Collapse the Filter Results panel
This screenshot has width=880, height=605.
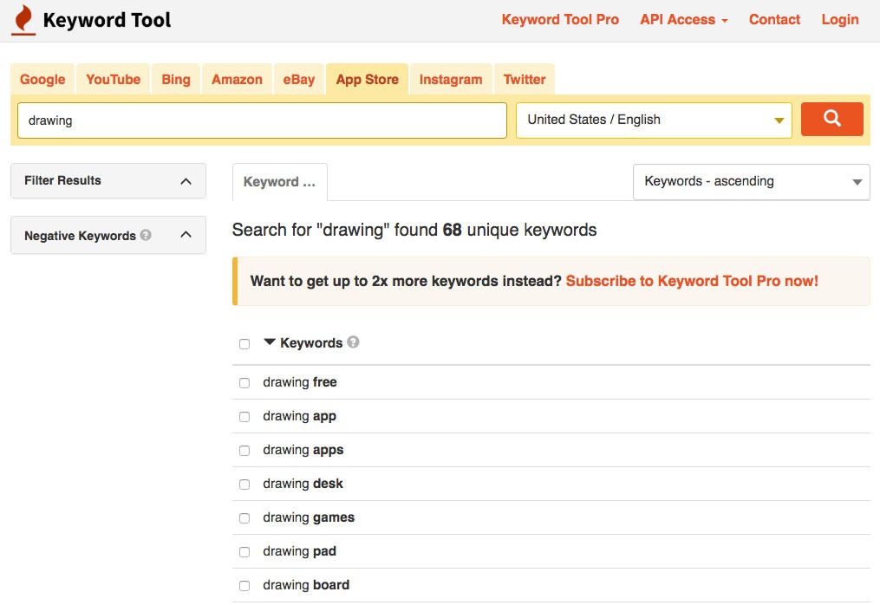(x=185, y=180)
